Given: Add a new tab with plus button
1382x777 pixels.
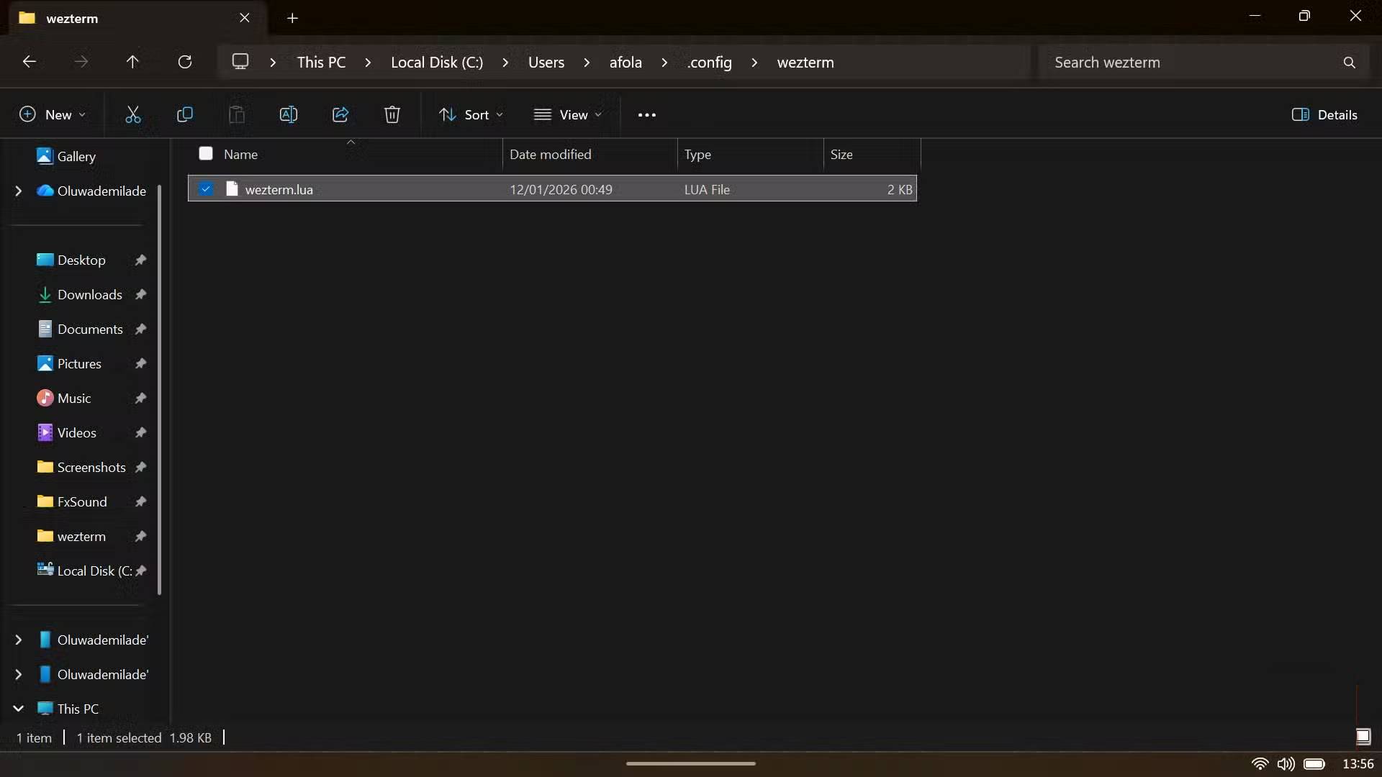Looking at the screenshot, I should [x=292, y=18].
